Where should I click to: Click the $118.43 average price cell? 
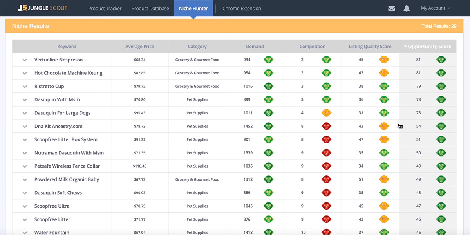(139, 166)
